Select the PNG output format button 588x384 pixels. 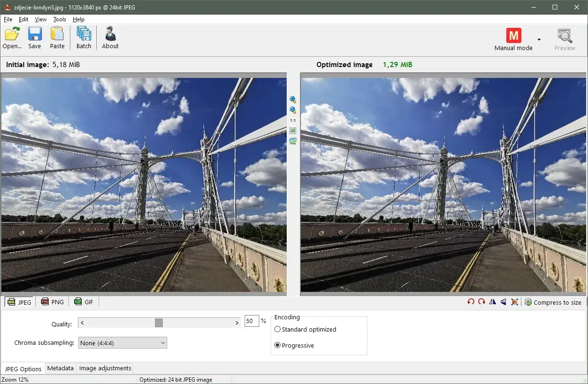tap(52, 302)
